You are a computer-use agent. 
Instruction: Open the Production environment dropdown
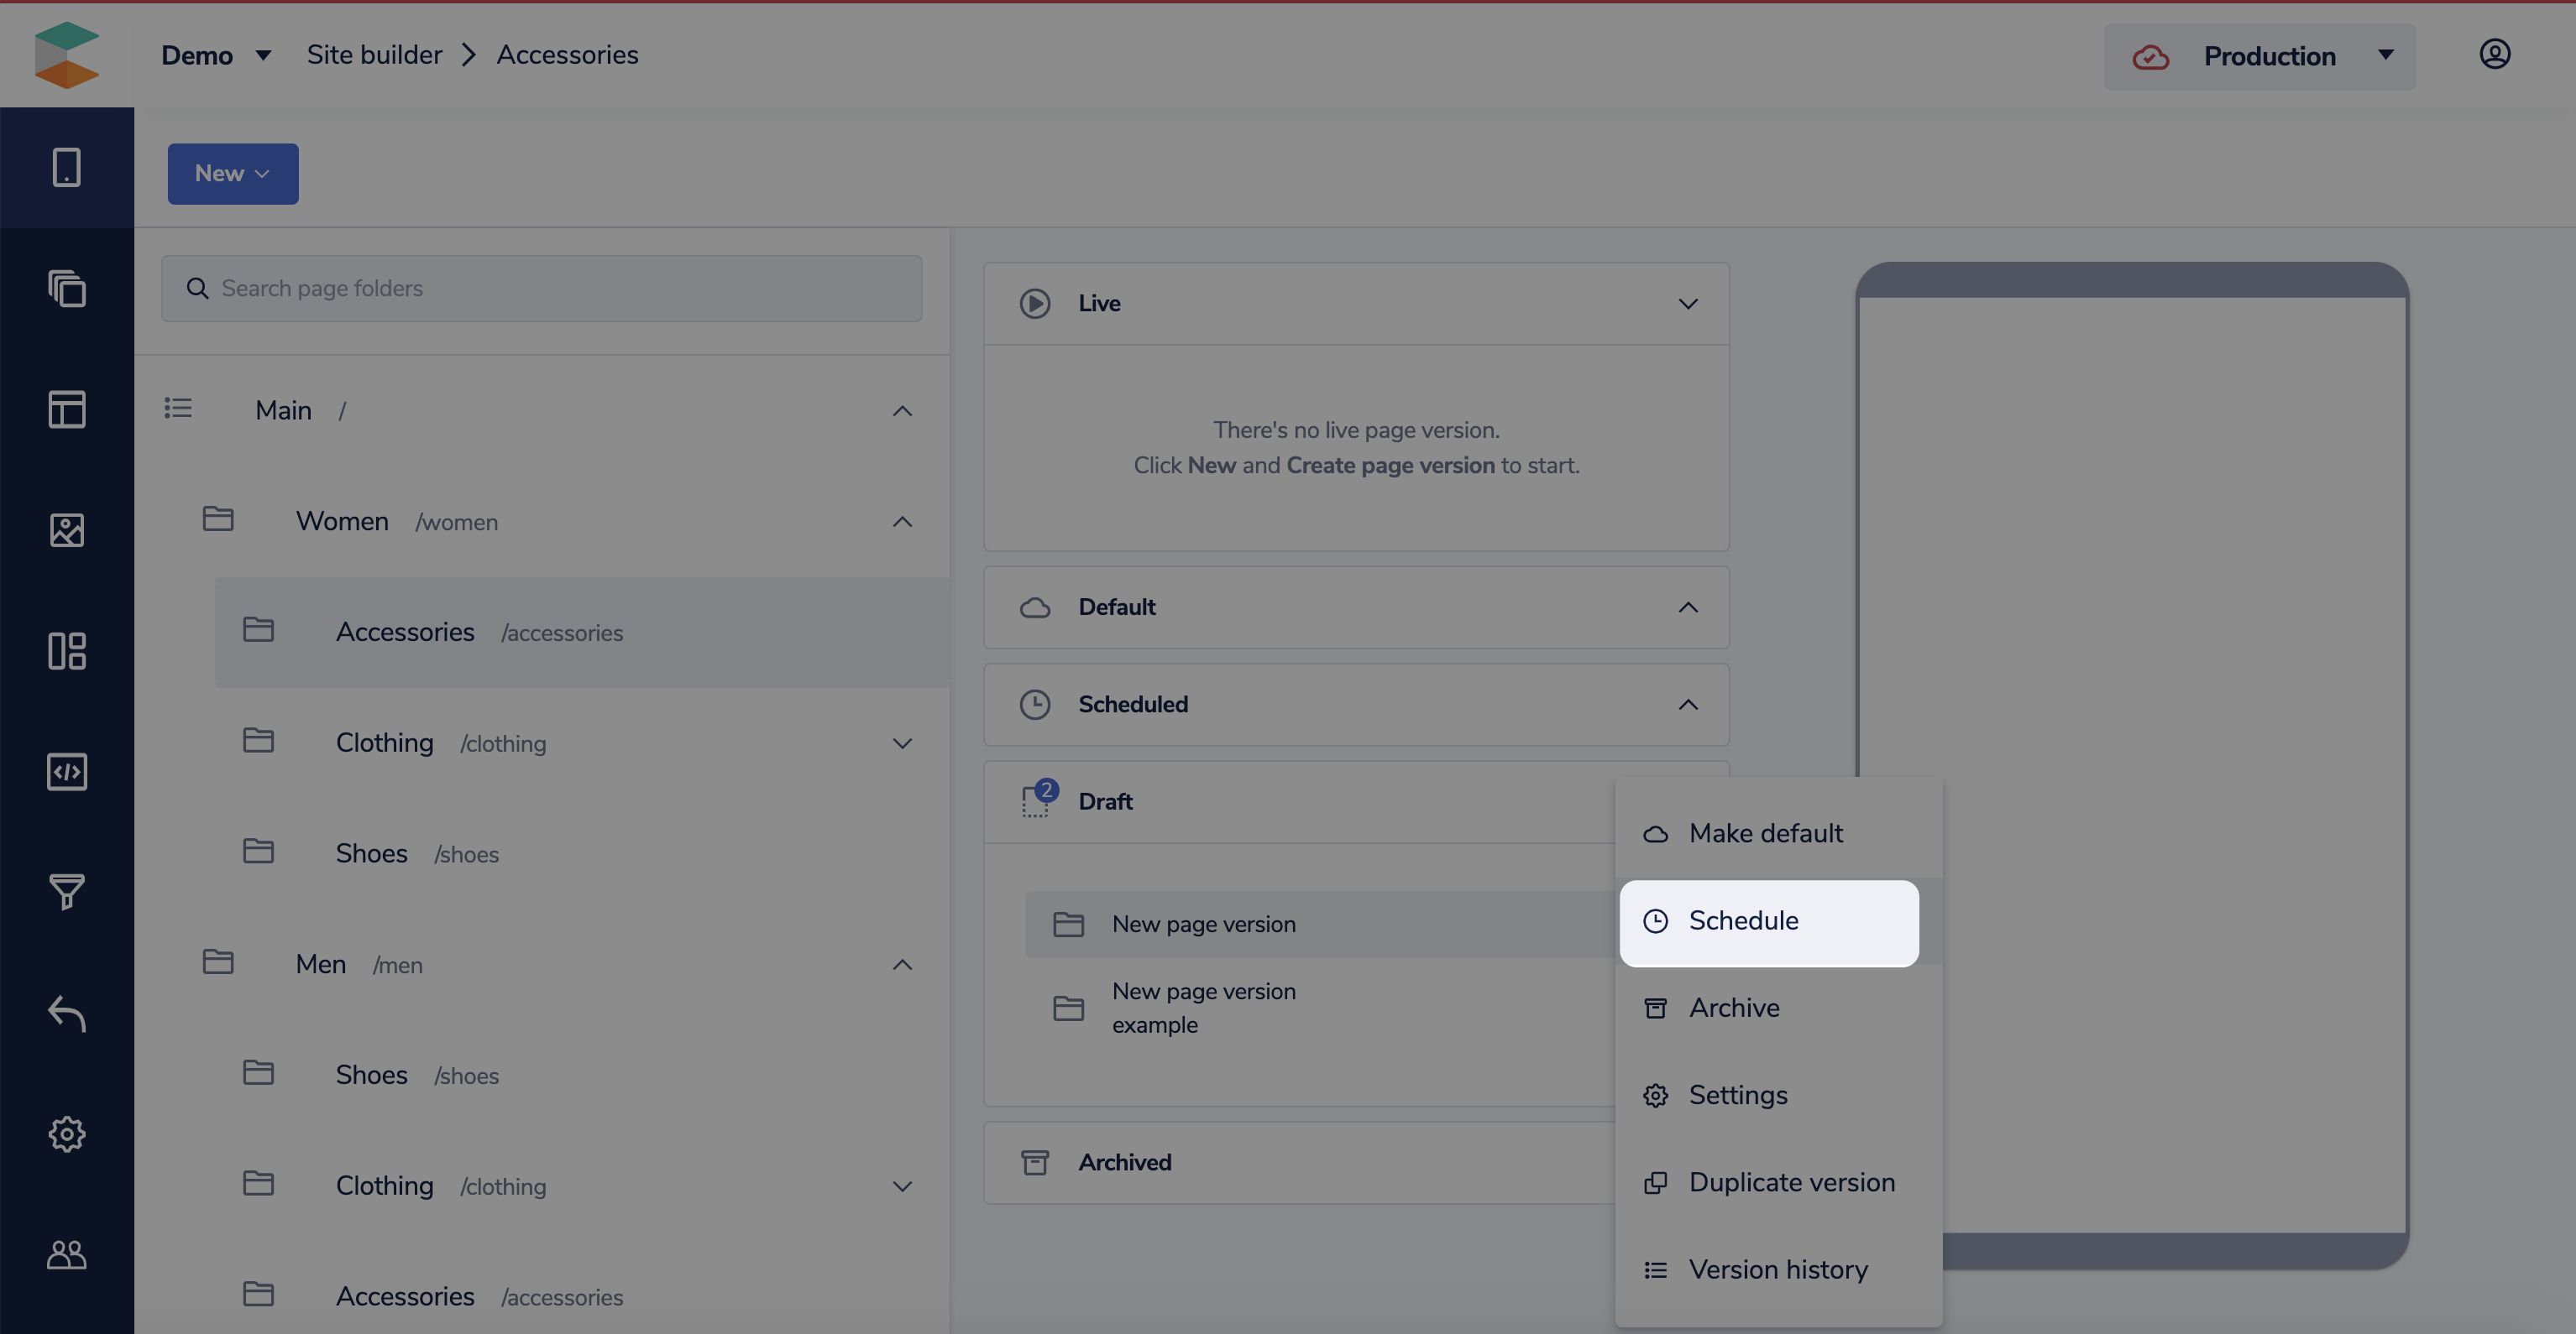click(2259, 57)
